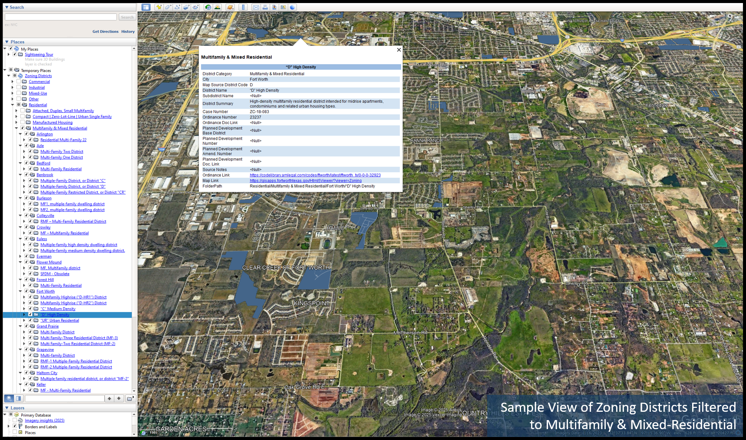
Task: Open Get Directions in Search panel
Action: [x=105, y=31]
